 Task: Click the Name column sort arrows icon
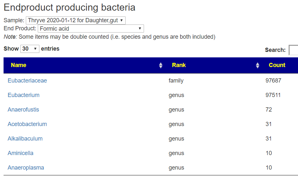pos(161,65)
